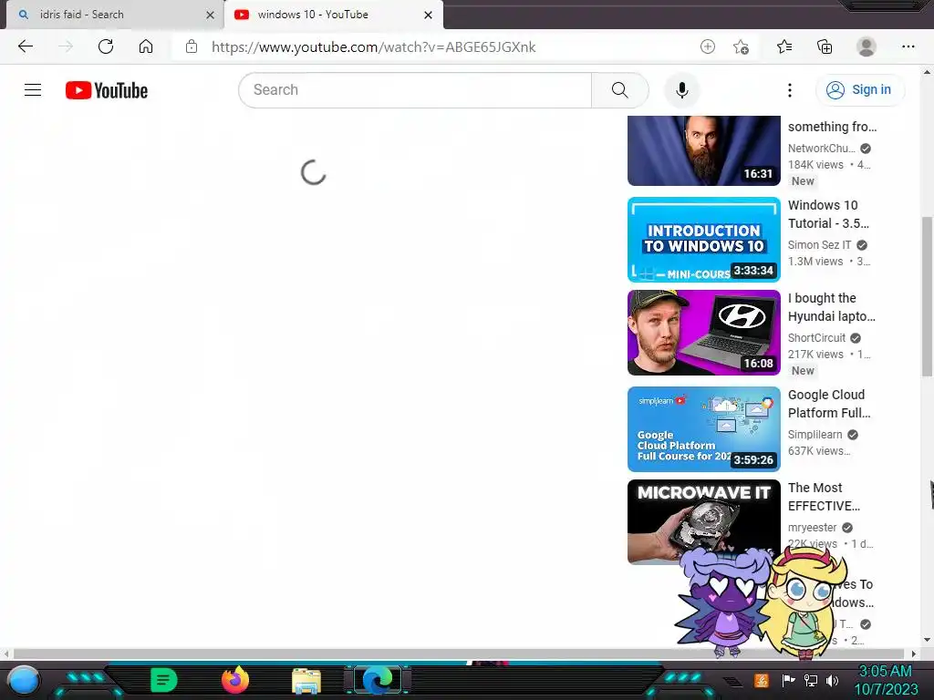The image size is (934, 700).
Task: Close the windows 10 - YouTube tab
Action: (x=429, y=15)
